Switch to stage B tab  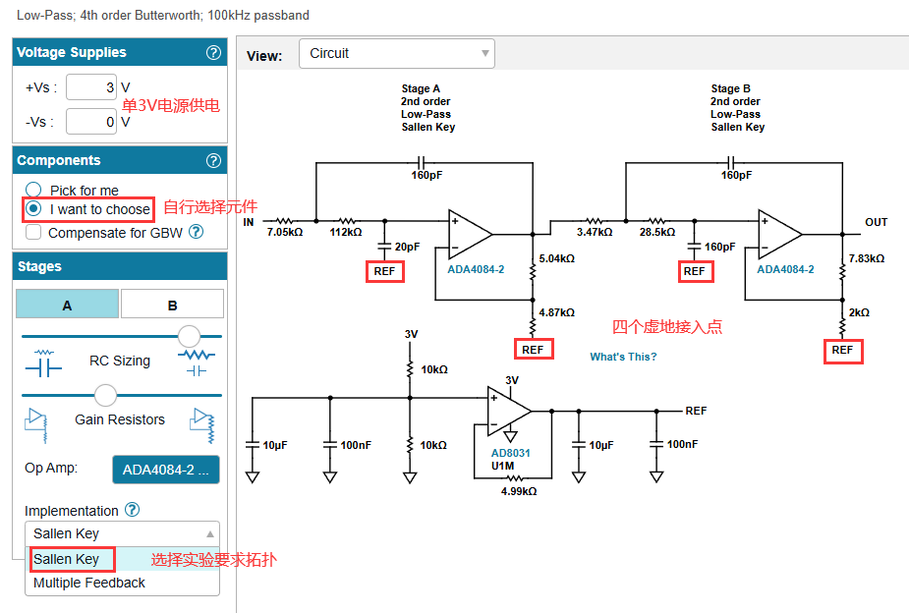[x=172, y=306]
